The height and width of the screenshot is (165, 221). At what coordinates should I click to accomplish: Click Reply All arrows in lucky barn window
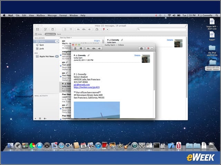94,48
